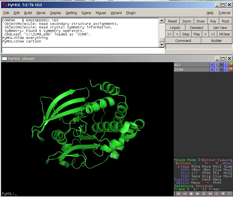
Task: Click jump-to-end icon in viewer playback bar
Action: (x=210, y=194)
